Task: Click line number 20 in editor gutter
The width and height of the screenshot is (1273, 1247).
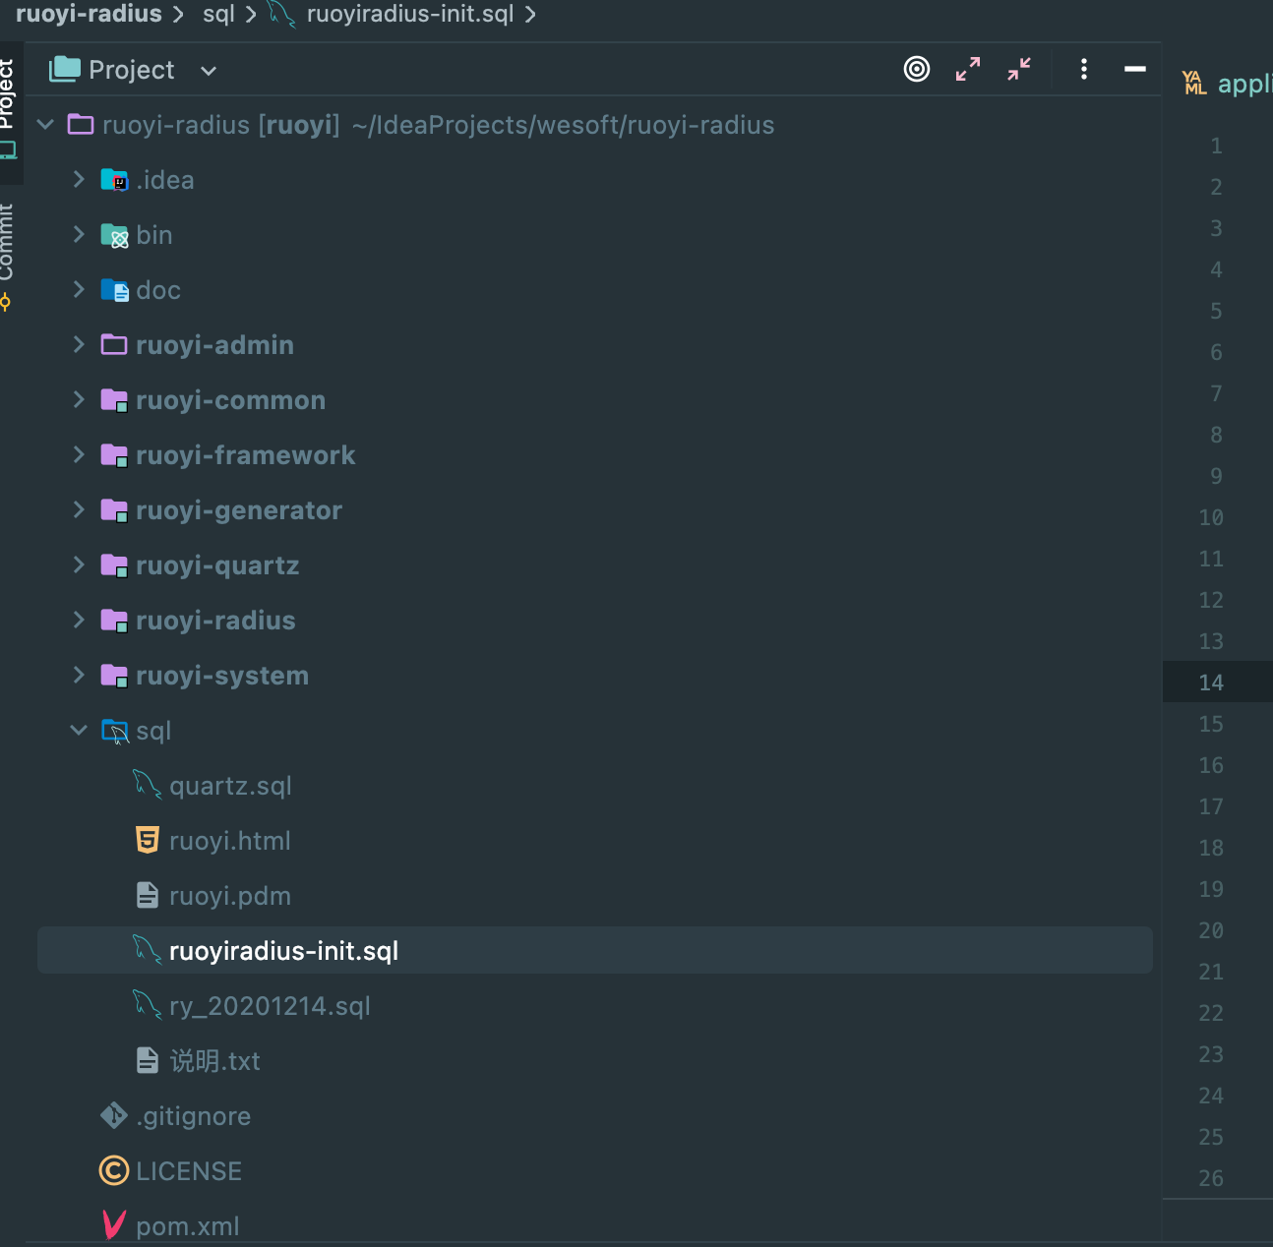Action: [1211, 930]
